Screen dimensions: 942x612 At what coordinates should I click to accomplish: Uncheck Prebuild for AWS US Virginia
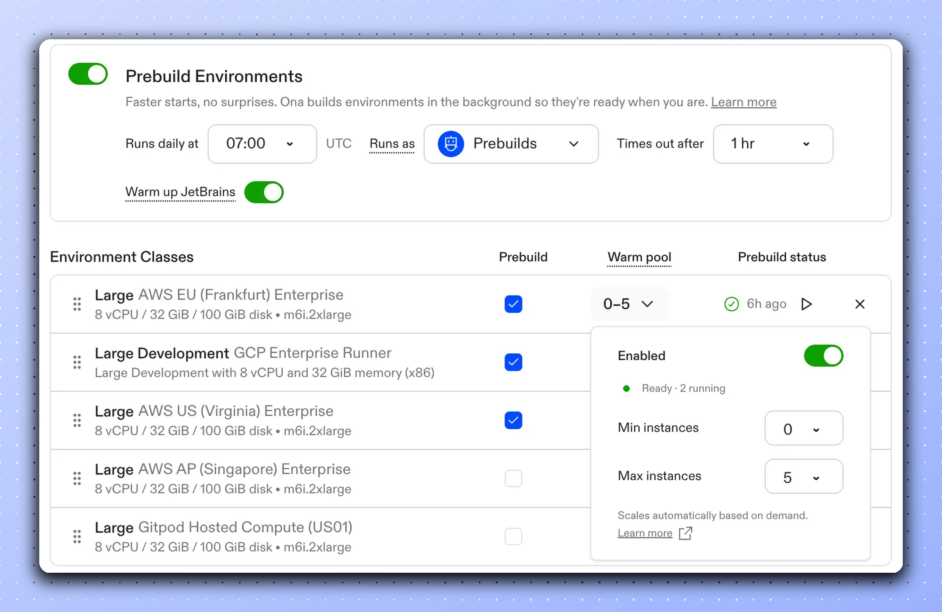pyautogui.click(x=513, y=420)
